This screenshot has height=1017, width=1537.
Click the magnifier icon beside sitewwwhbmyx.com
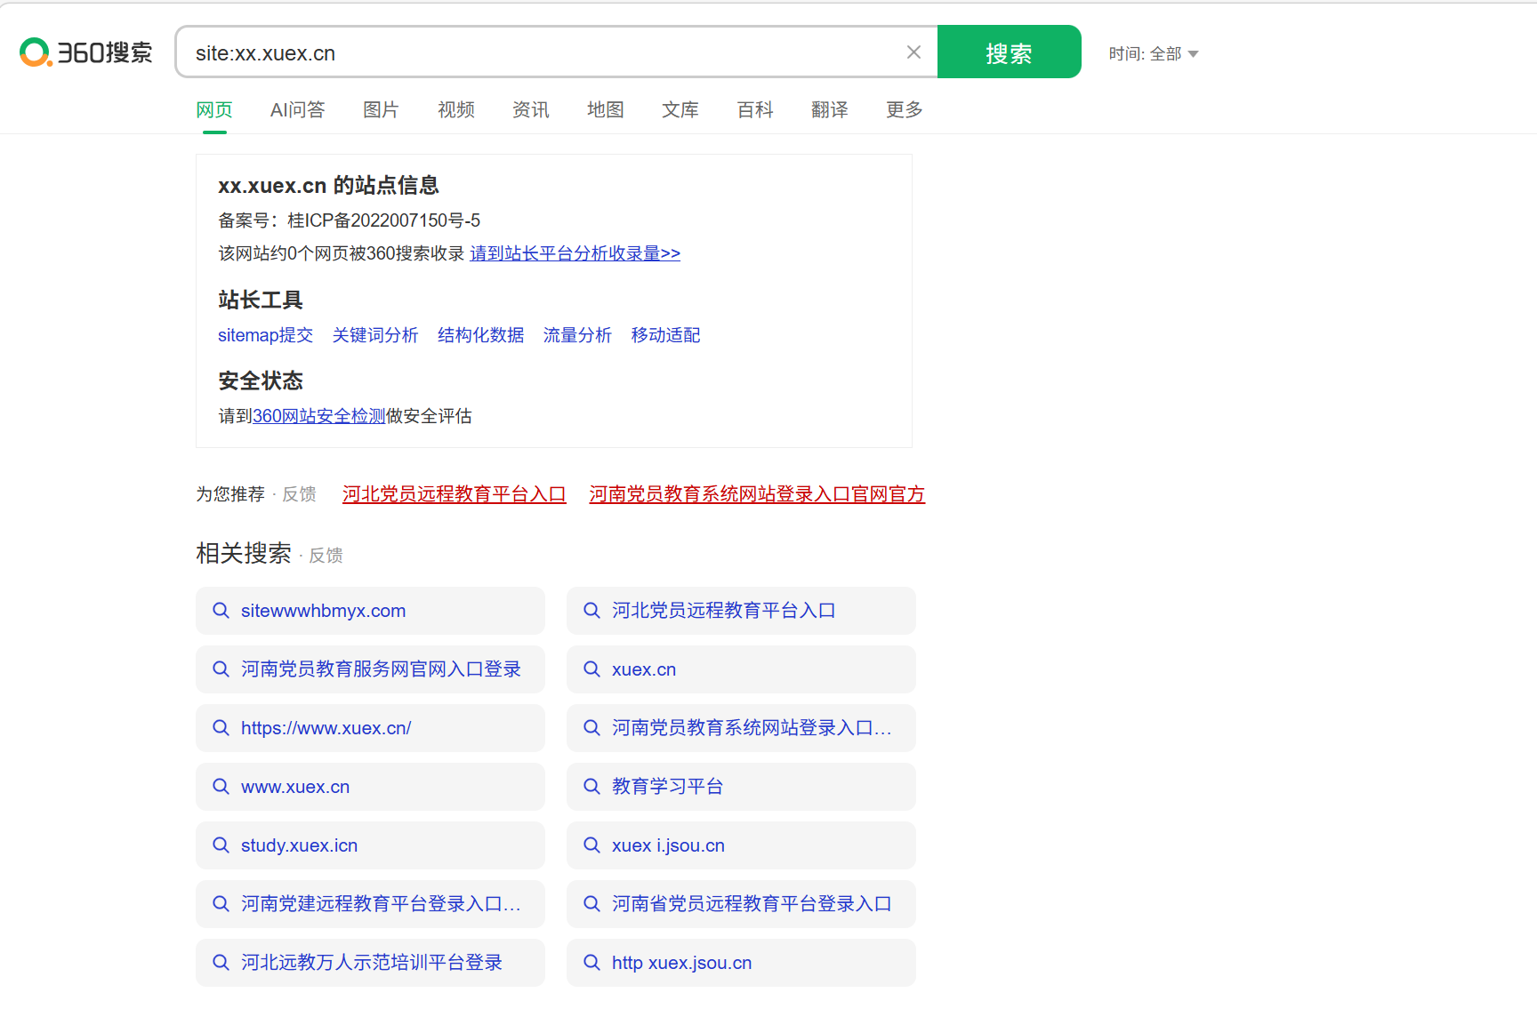point(221,611)
